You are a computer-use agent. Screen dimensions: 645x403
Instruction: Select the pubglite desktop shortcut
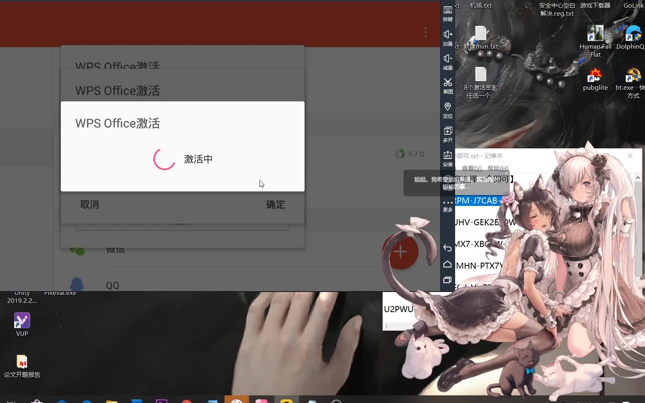click(x=595, y=79)
